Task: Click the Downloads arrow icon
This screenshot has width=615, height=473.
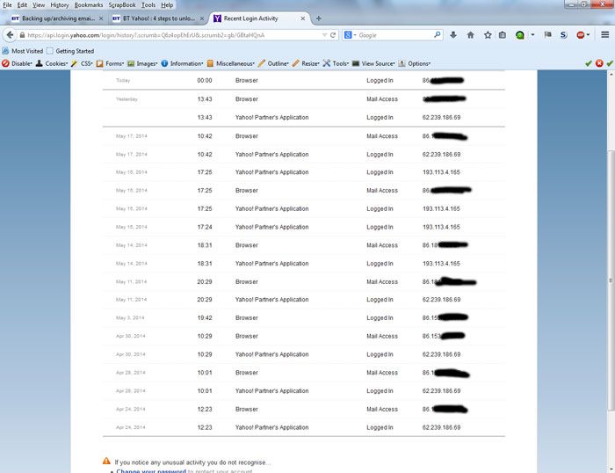Action: pos(453,35)
